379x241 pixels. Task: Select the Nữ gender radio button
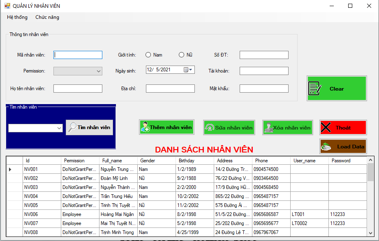click(x=181, y=55)
